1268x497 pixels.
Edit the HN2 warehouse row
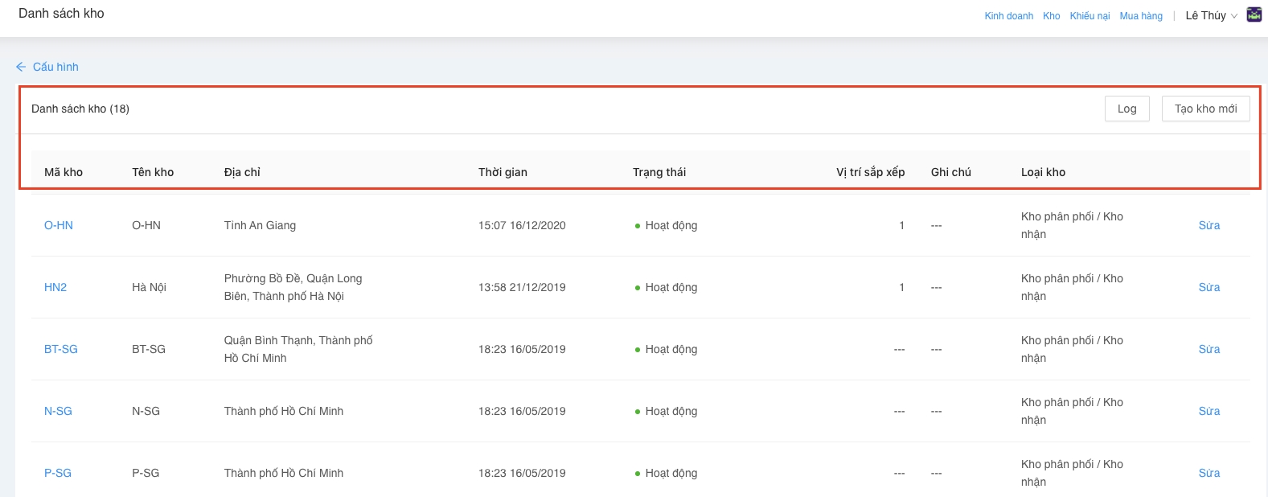click(x=1208, y=287)
